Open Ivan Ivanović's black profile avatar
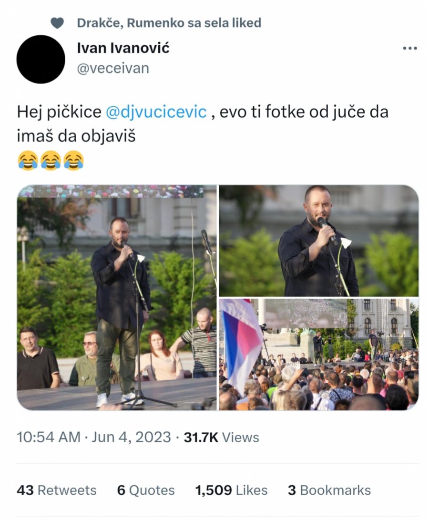This screenshot has height=520, width=429. tap(41, 59)
